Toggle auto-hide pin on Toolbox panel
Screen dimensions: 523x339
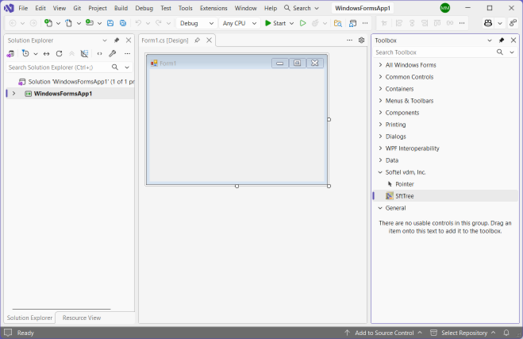click(x=502, y=40)
